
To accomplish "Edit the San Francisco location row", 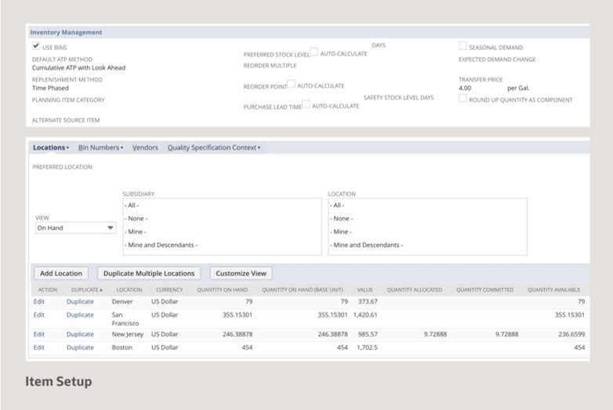I will 39,315.
